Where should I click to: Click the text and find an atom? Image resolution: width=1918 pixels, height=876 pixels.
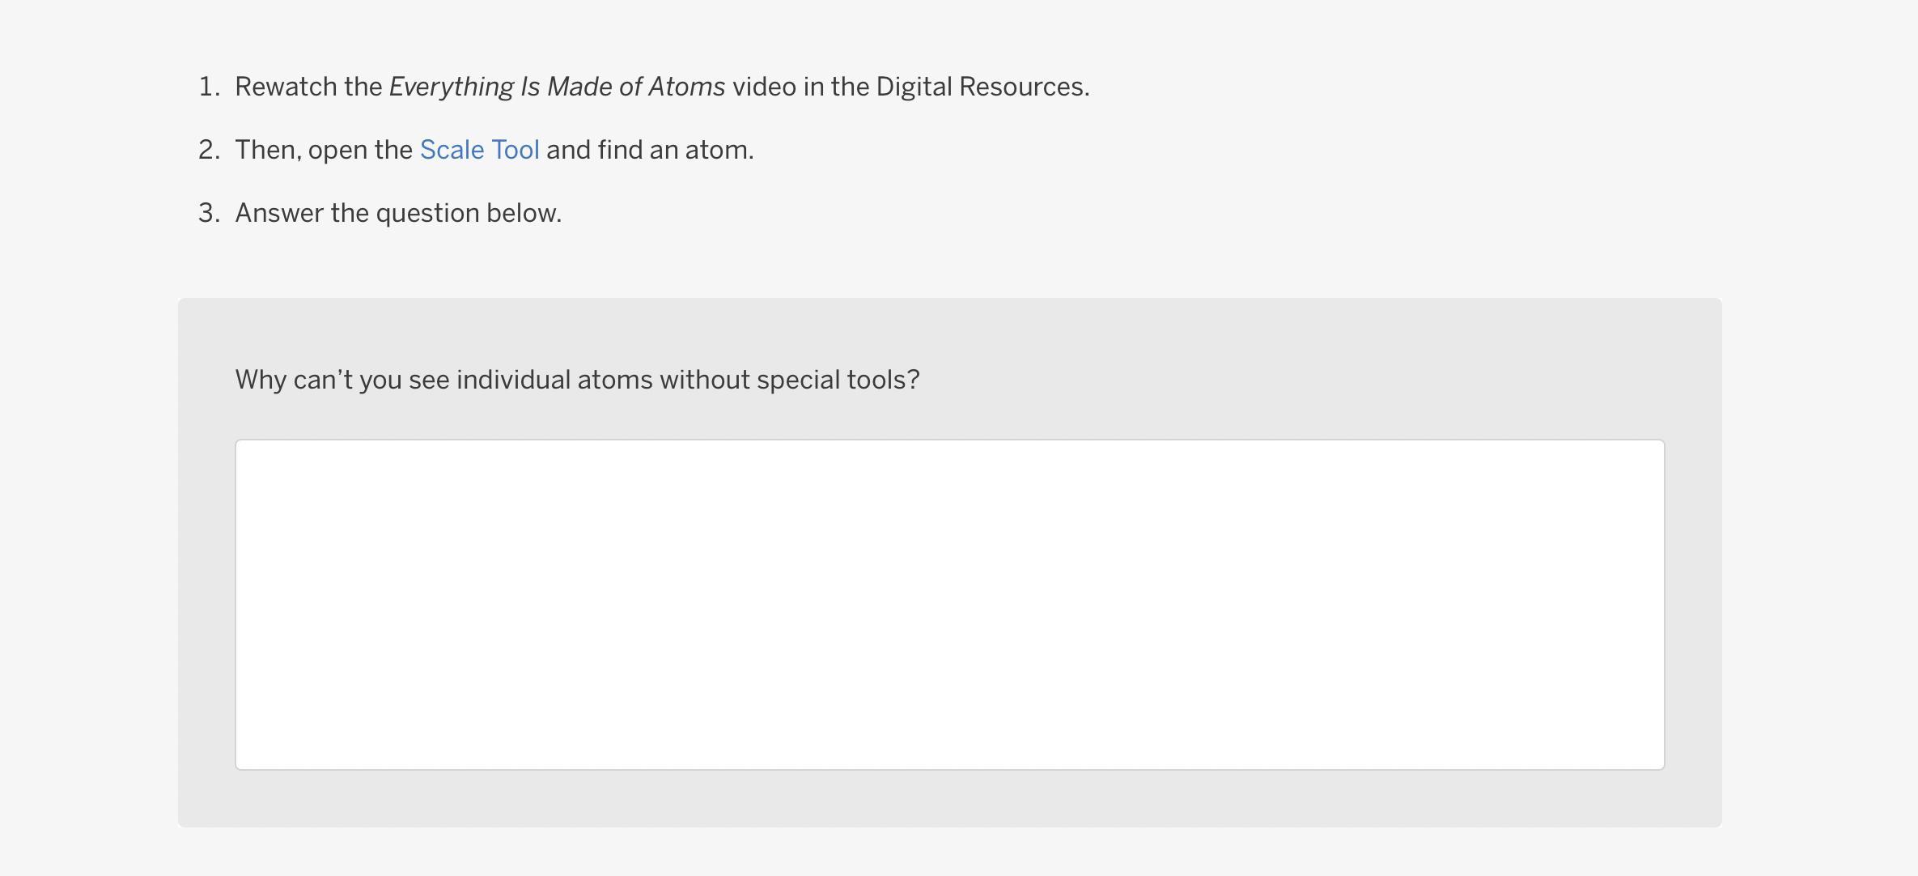(650, 150)
